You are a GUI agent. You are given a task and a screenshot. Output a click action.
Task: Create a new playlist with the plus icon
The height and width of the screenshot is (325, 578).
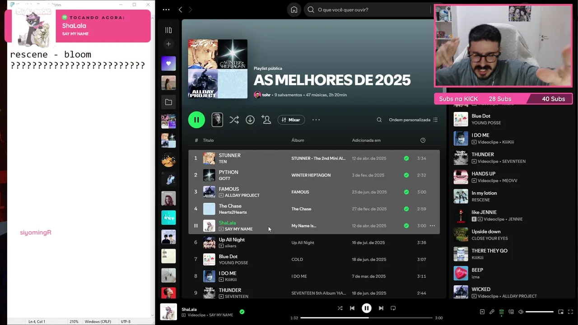(168, 44)
